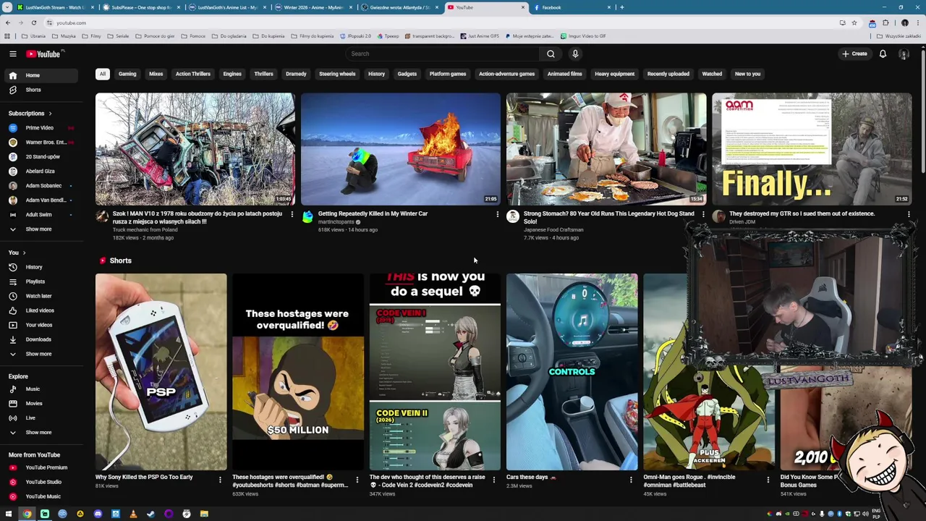This screenshot has height=521, width=926.
Task: Expand Show more under Subscriptions
Action: tap(41, 229)
